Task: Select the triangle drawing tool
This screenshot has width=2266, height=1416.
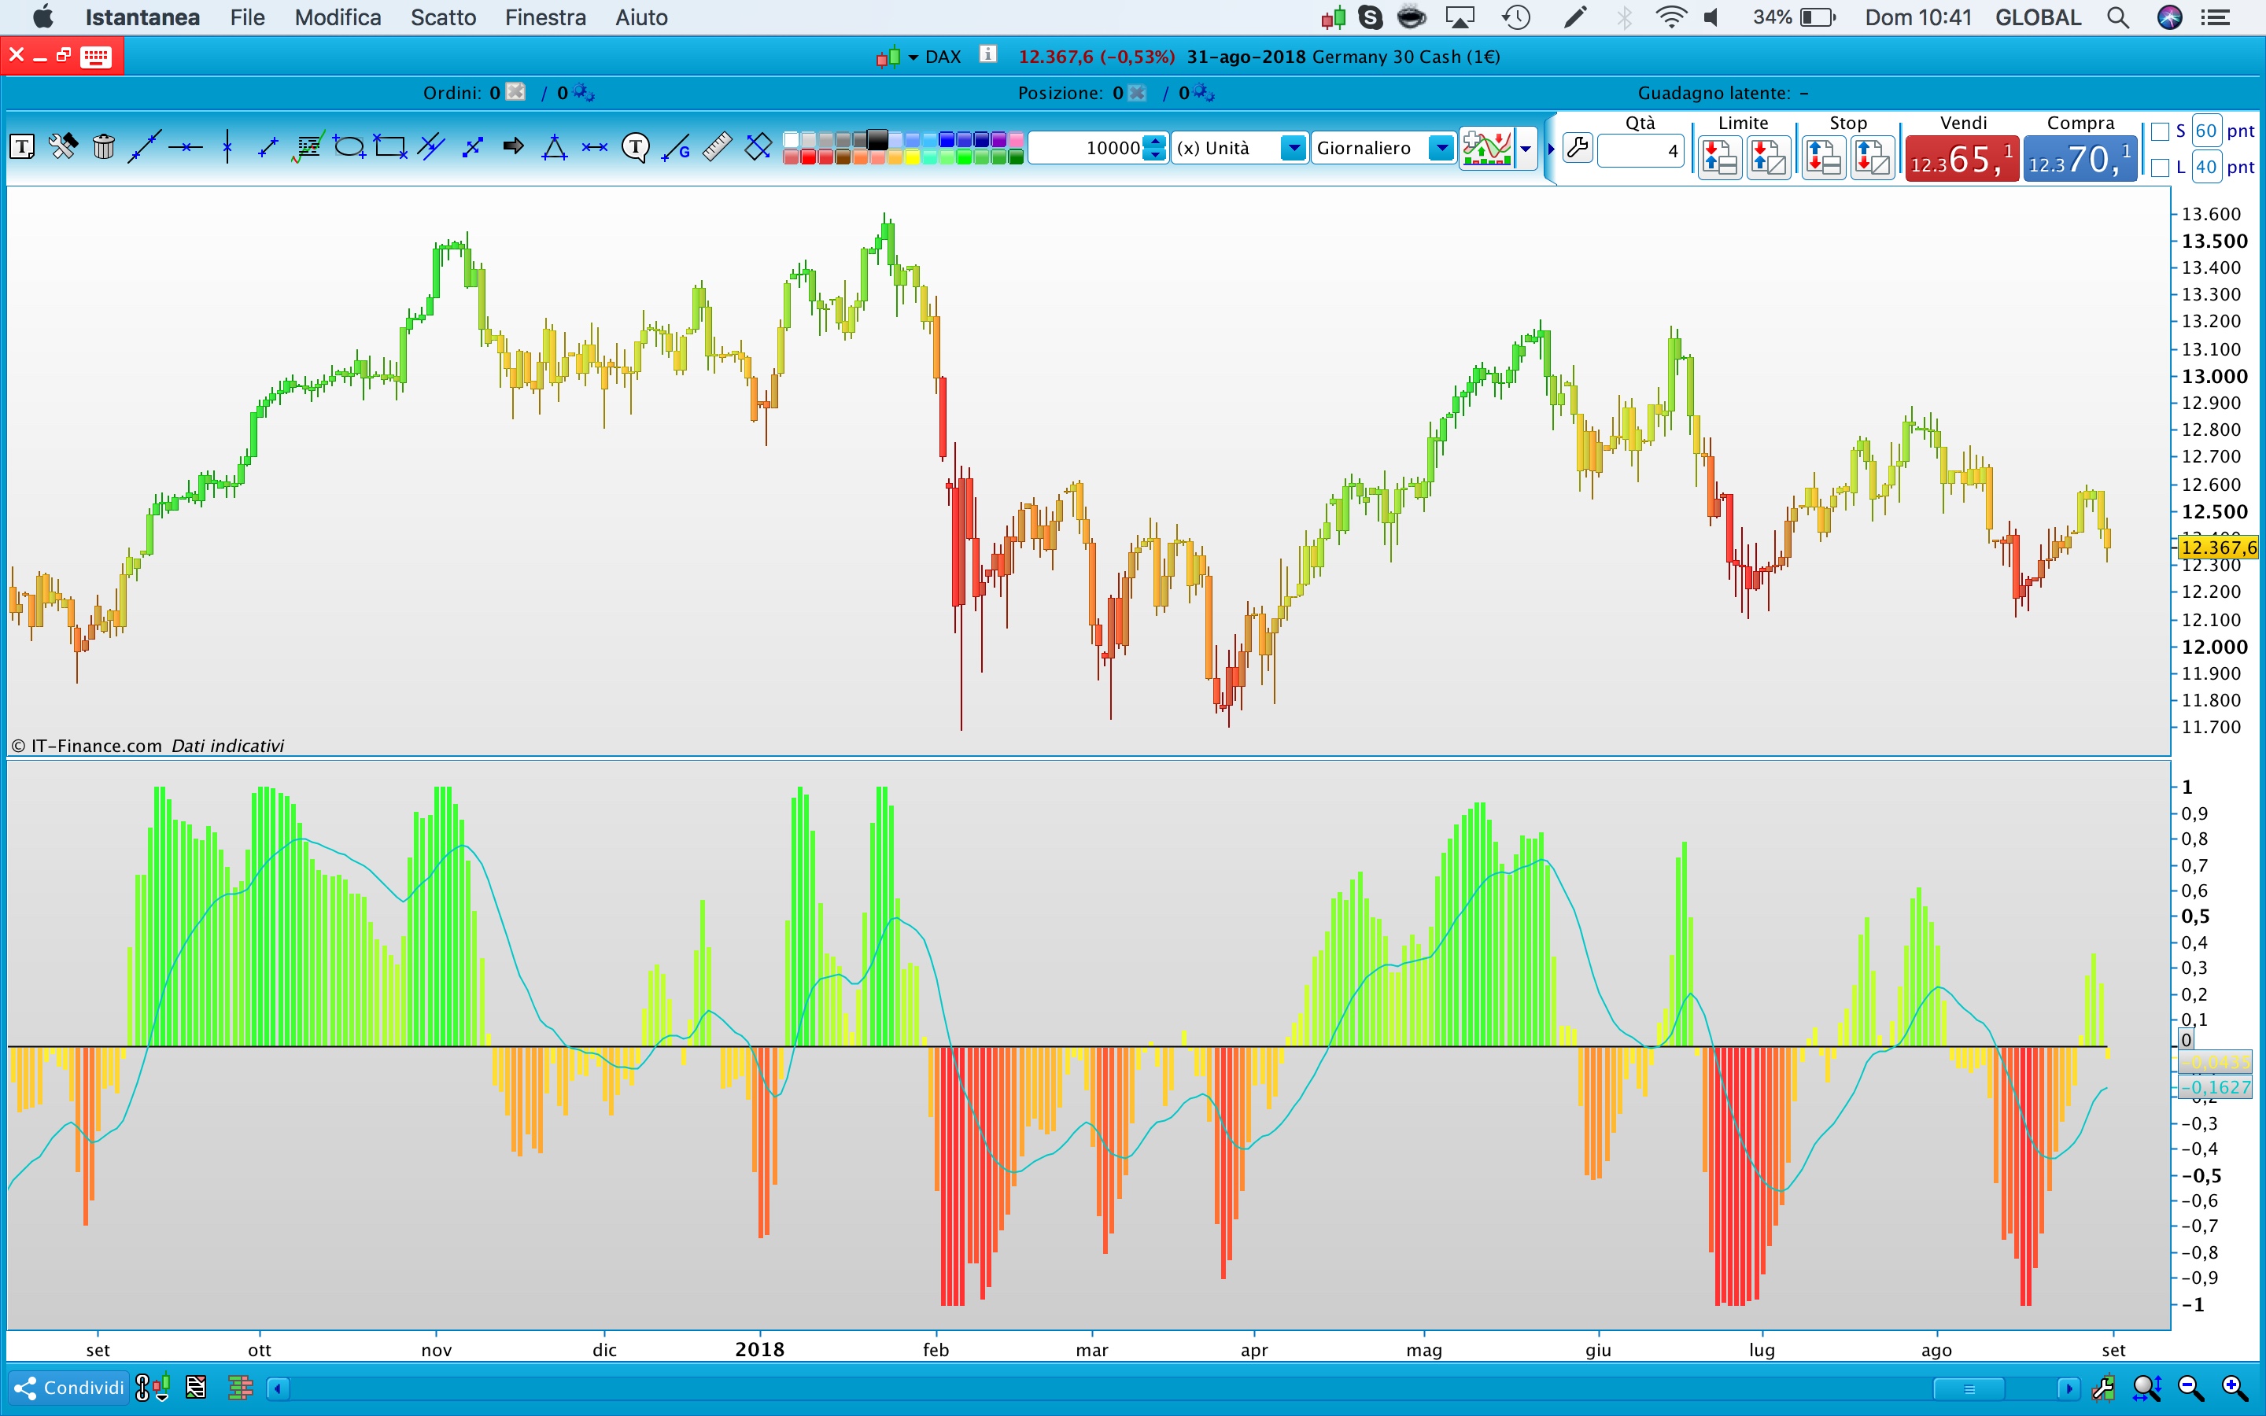Action: (555, 147)
